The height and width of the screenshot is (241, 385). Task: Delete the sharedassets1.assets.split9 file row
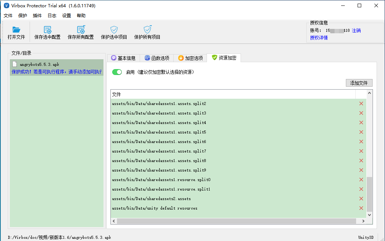(361, 170)
